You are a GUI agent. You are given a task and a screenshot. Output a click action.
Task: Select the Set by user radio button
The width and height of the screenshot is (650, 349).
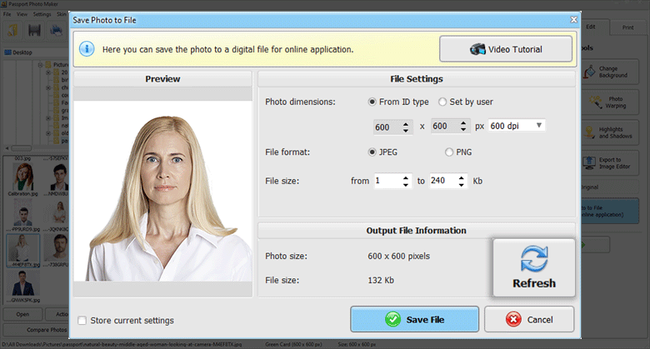point(442,102)
